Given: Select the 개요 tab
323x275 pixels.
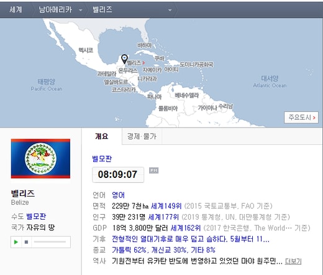Looking at the screenshot, I should coord(102,136).
